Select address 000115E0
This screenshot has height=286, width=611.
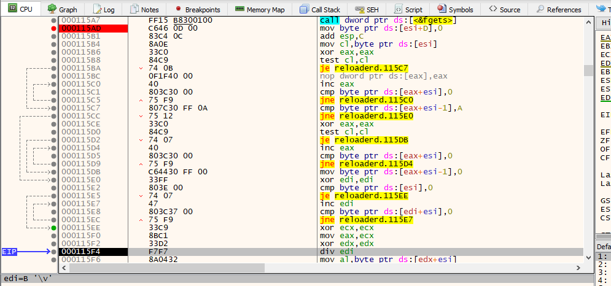coord(81,180)
